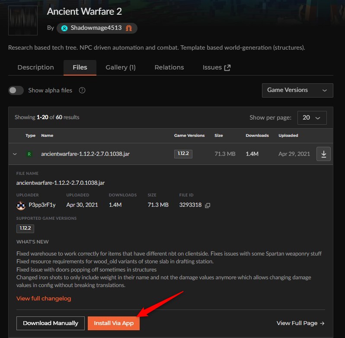
Task: Click the Apr 29, 2021 upload date
Action: tap(294, 154)
